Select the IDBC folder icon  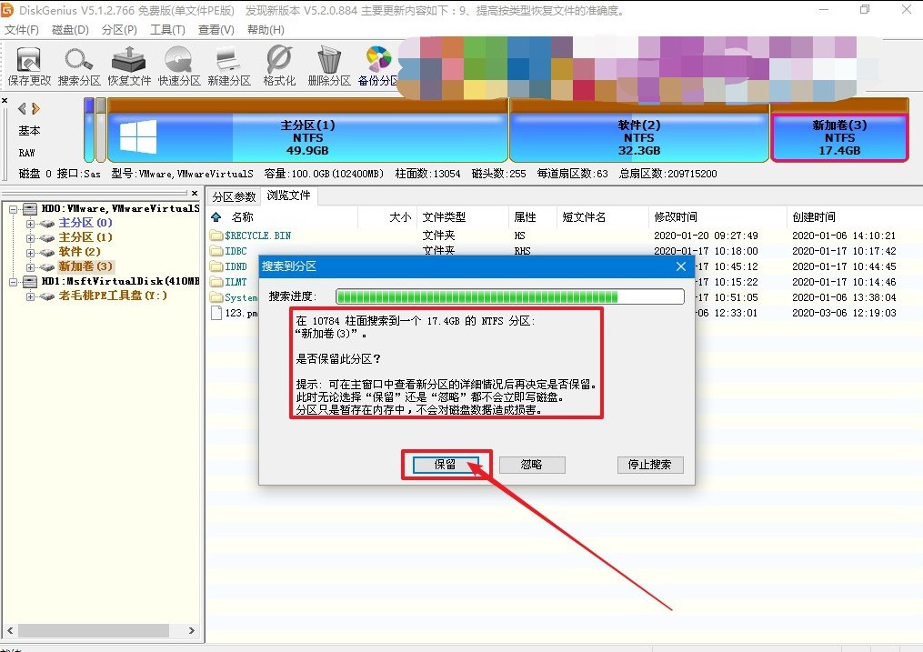pos(216,251)
